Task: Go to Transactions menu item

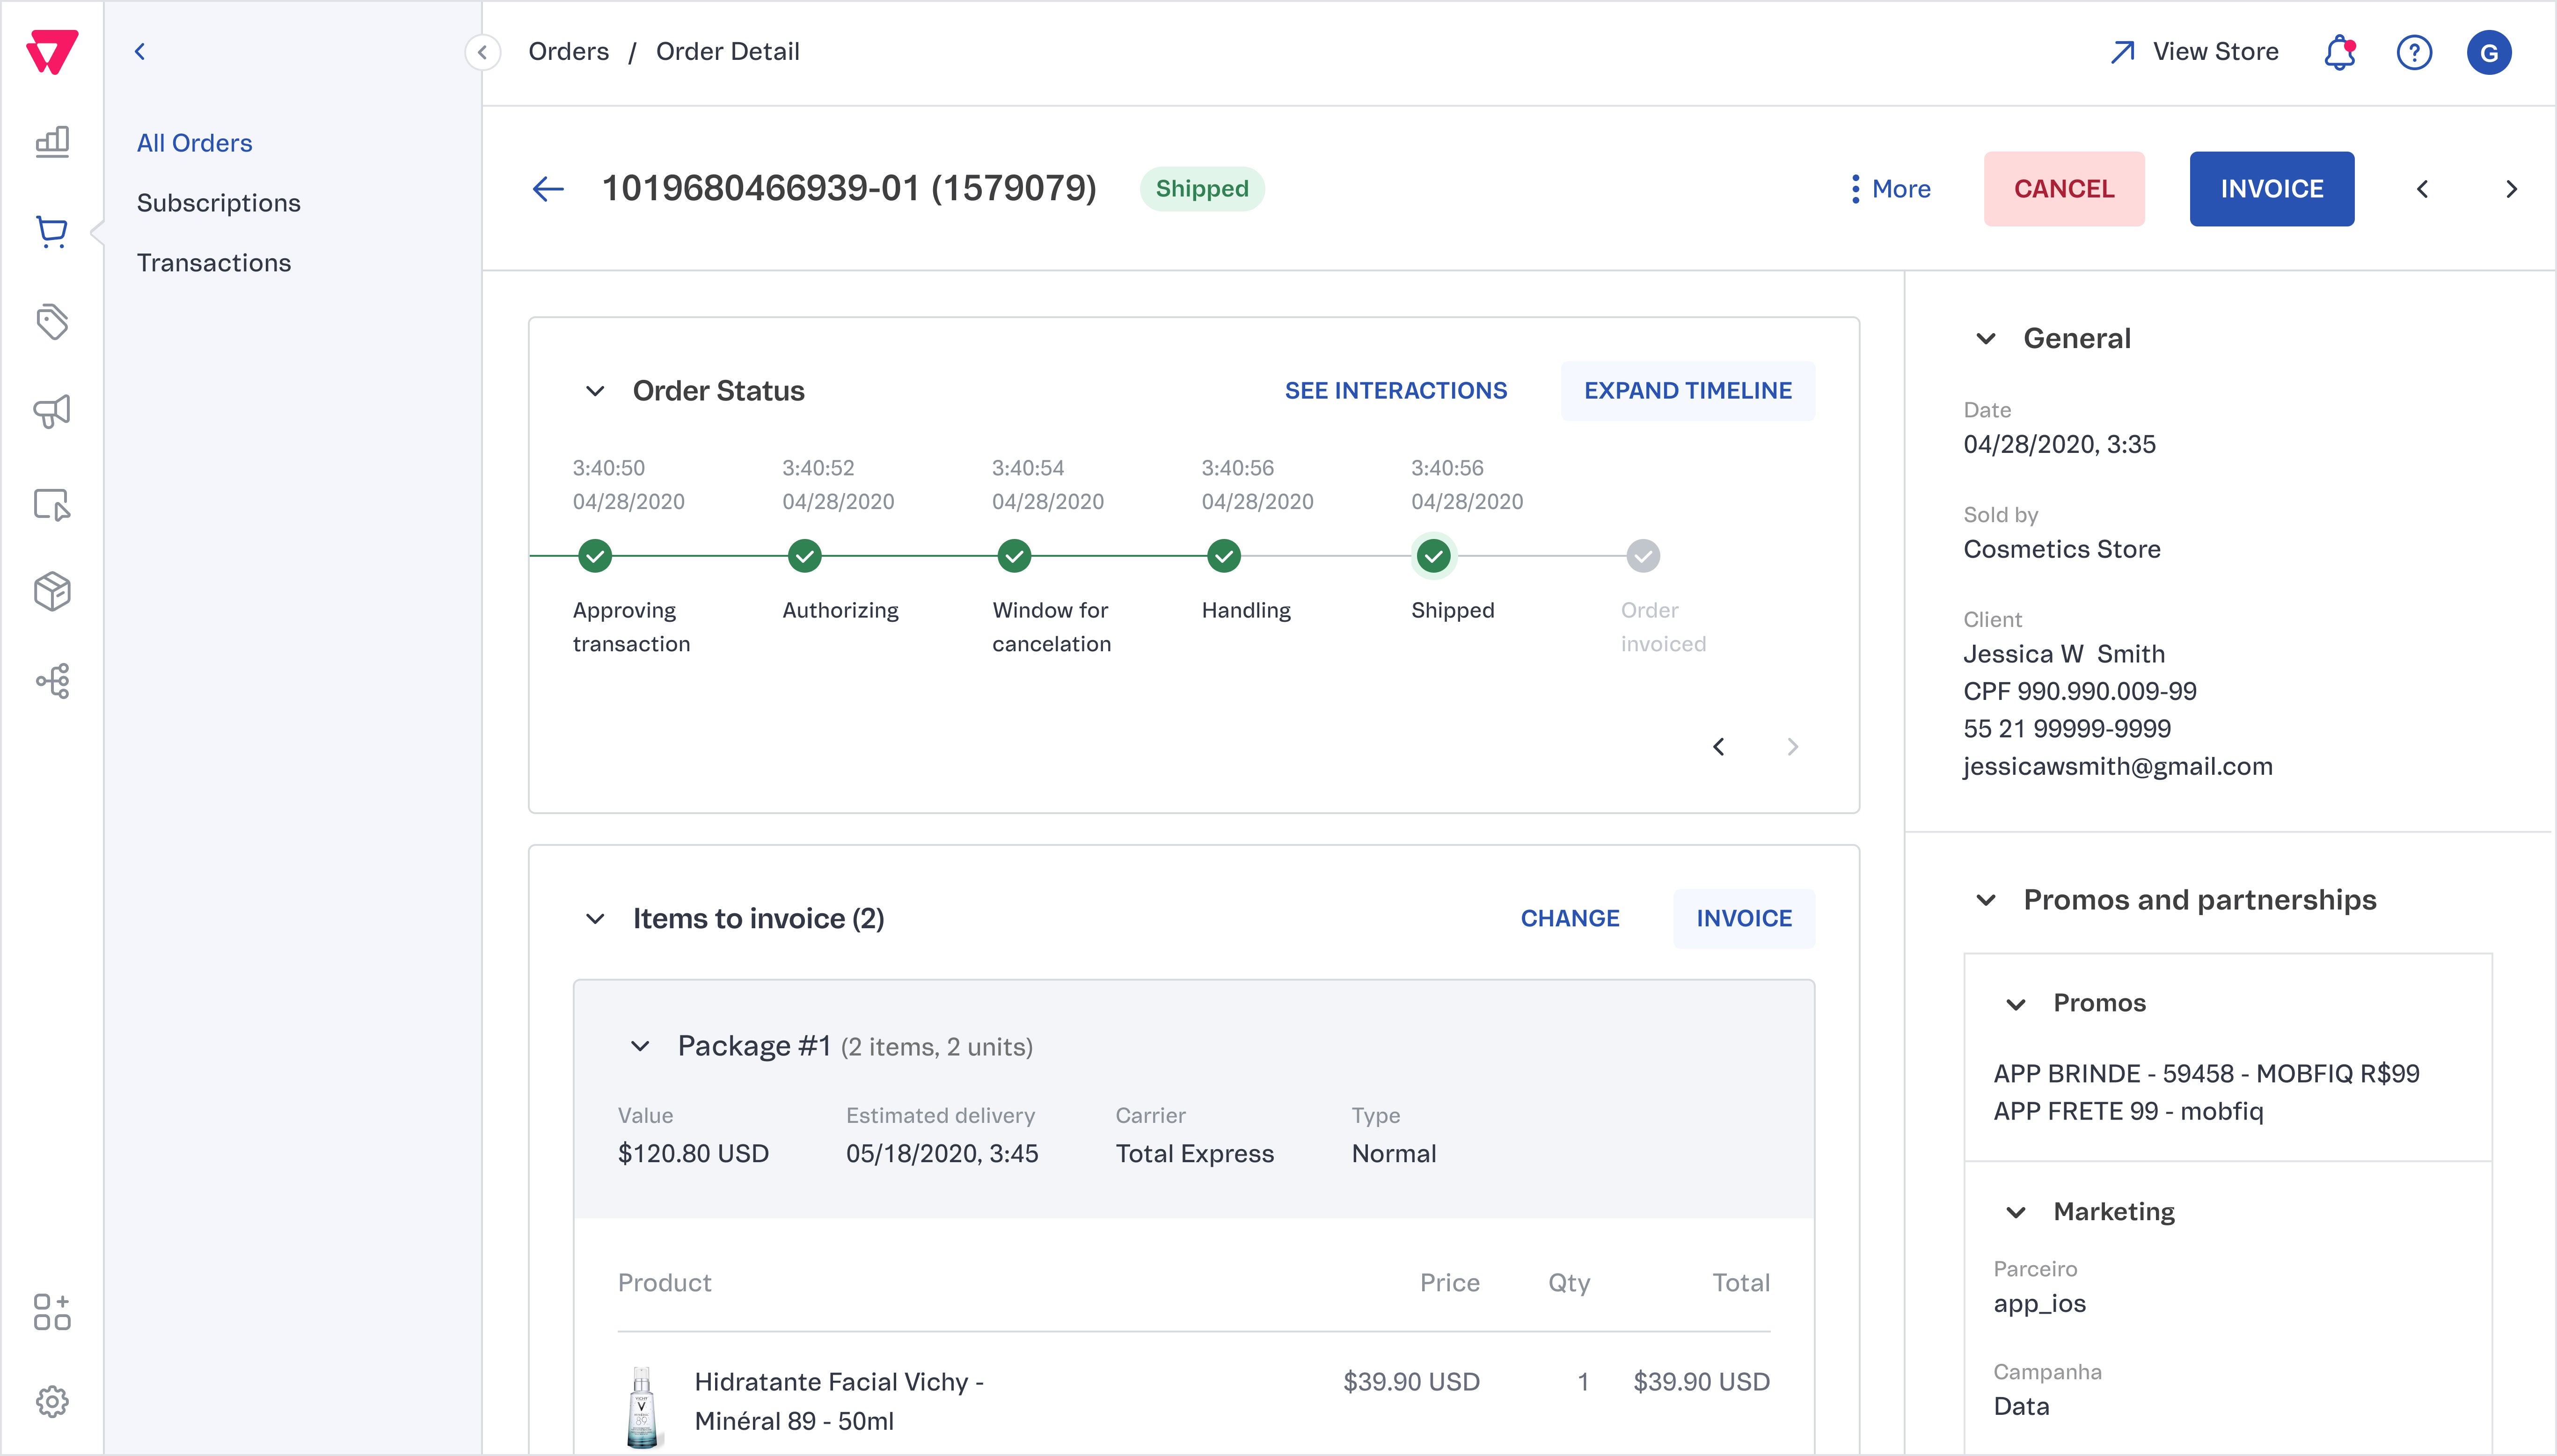Action: tap(213, 263)
